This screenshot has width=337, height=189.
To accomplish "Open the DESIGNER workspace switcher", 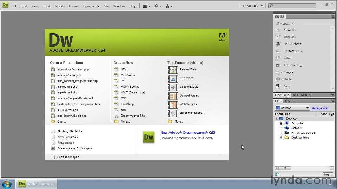I will click(x=253, y=6).
